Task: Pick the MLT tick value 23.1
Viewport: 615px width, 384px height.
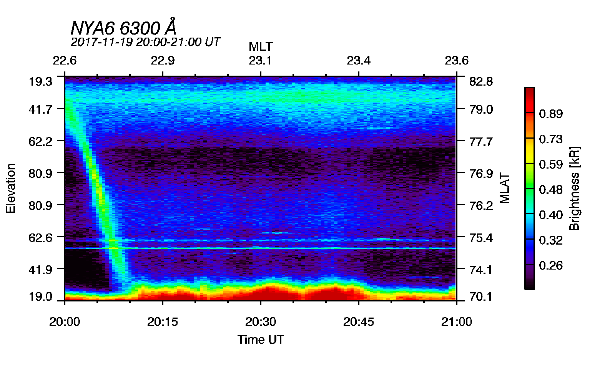Action: coord(260,61)
